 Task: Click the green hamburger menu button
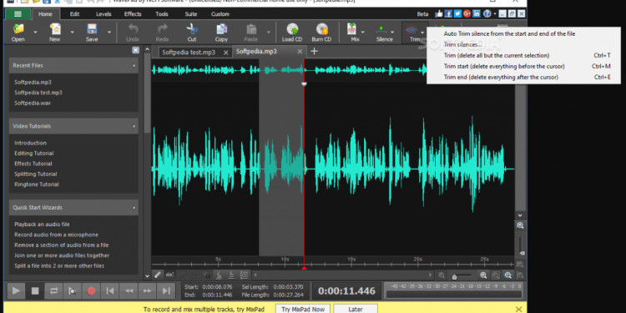coord(18,14)
